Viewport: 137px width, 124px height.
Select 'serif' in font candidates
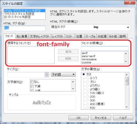(85, 53)
